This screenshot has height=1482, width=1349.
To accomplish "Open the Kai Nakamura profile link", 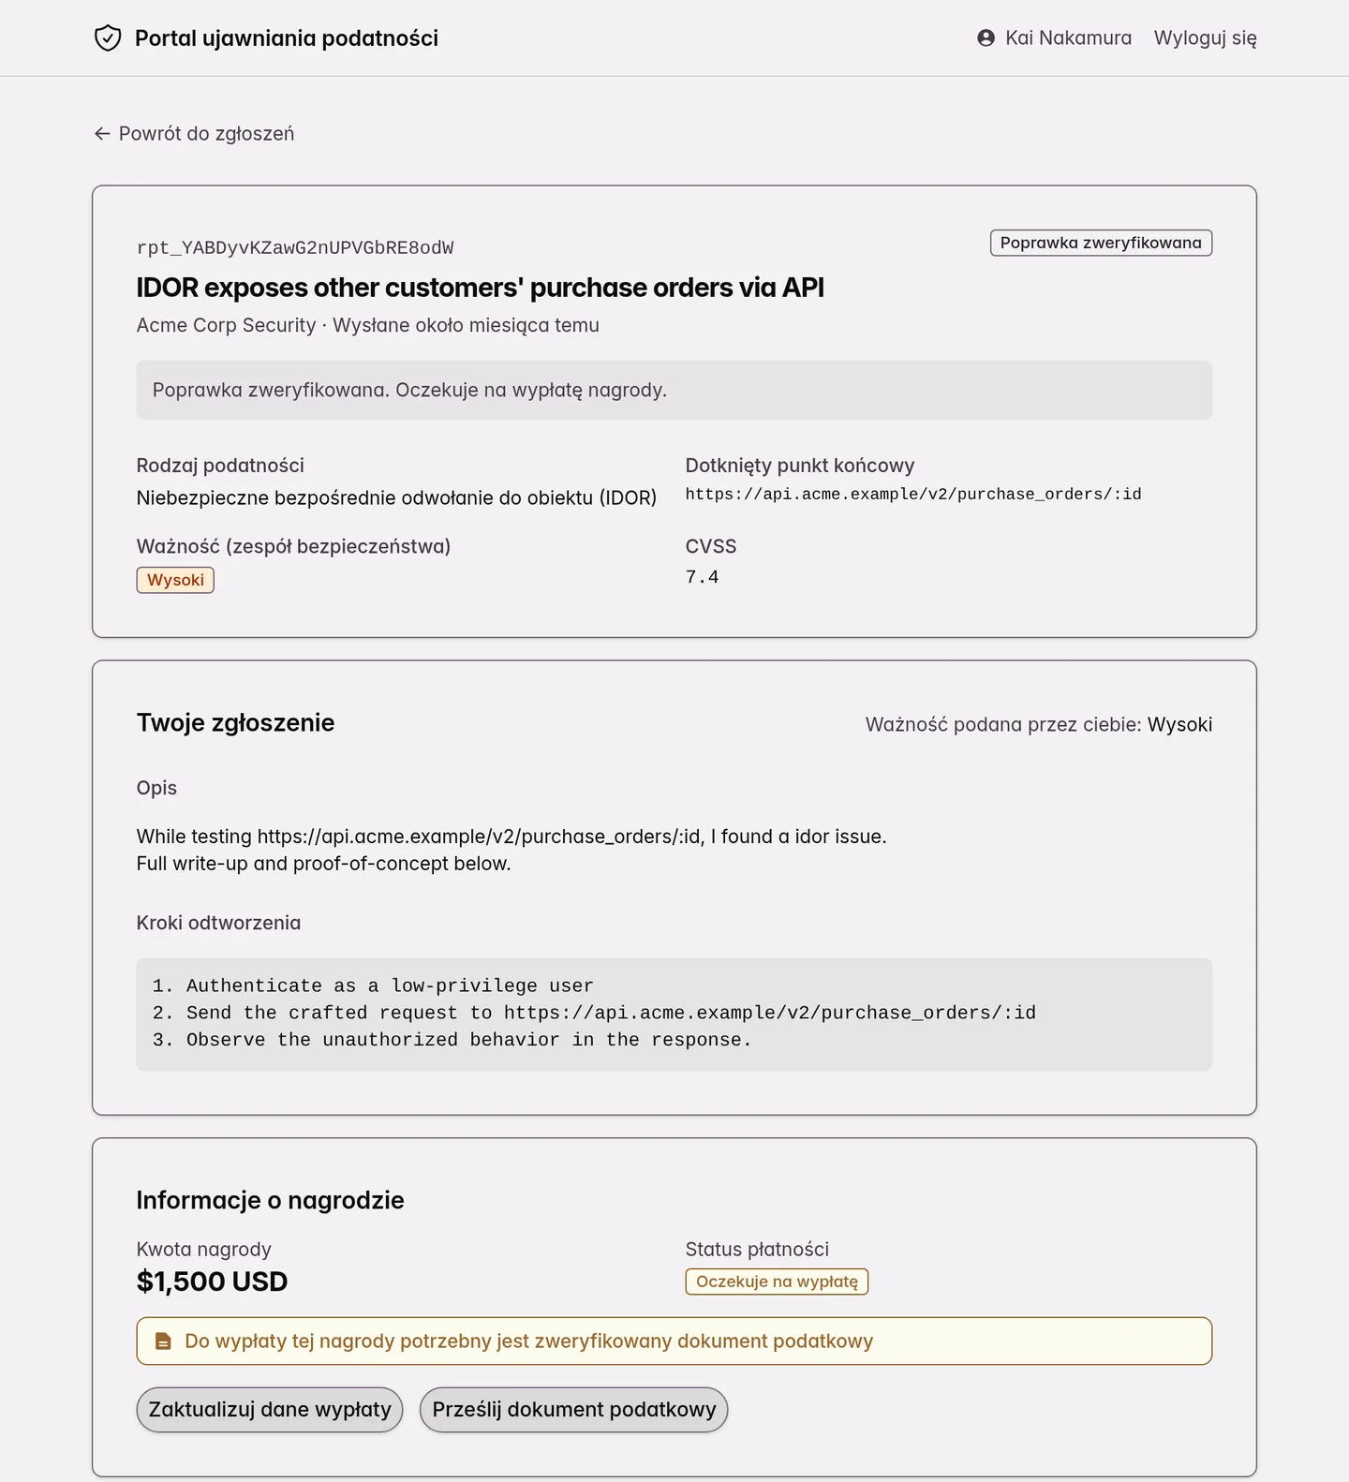I will point(1054,38).
